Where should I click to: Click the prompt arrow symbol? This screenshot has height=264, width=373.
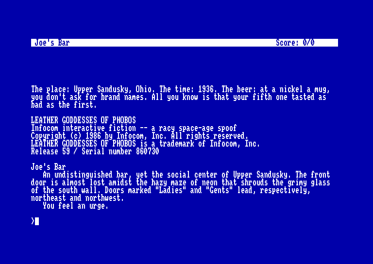point(33,221)
